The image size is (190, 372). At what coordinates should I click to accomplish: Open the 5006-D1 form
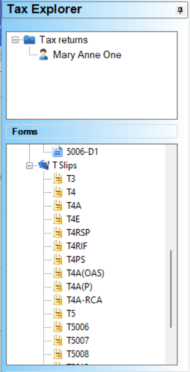click(x=82, y=152)
